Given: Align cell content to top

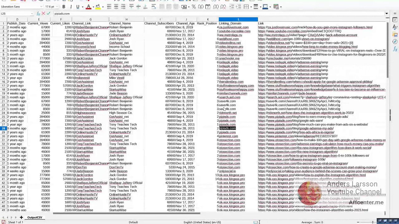Looking at the screenshot, I should pyautogui.click(x=132, y=7).
